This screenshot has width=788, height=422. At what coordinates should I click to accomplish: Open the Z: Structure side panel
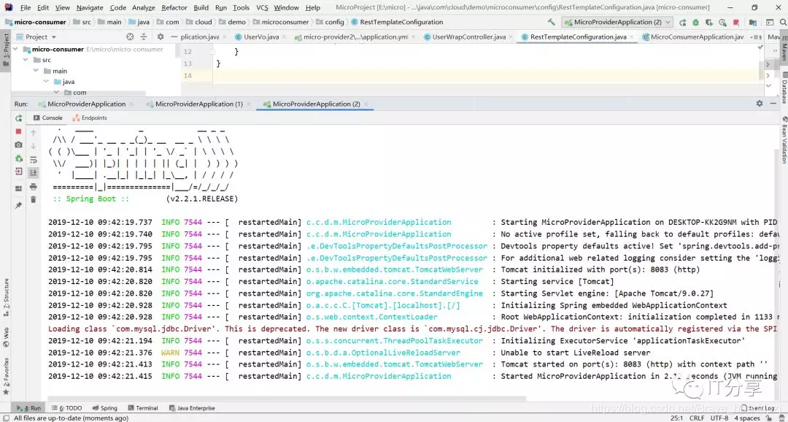6,297
